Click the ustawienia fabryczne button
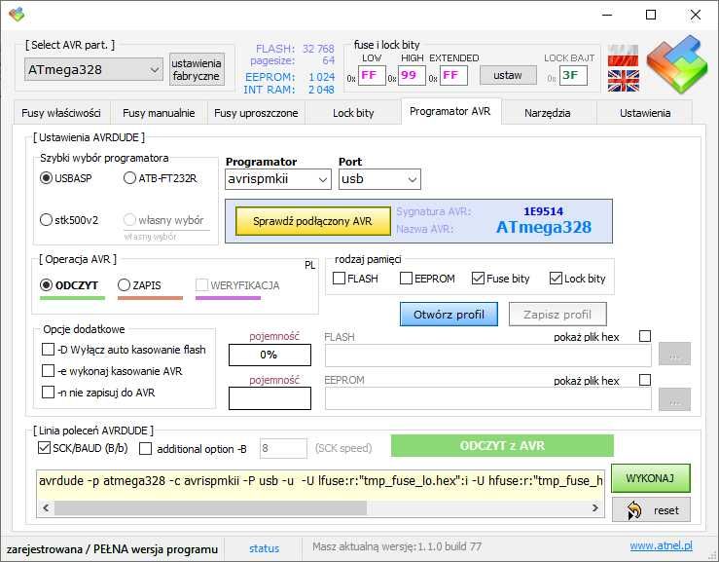Viewport: 719px width, 562px height. (x=197, y=70)
